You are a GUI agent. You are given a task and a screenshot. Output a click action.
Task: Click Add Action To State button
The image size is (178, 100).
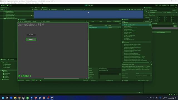[x=143, y=80]
